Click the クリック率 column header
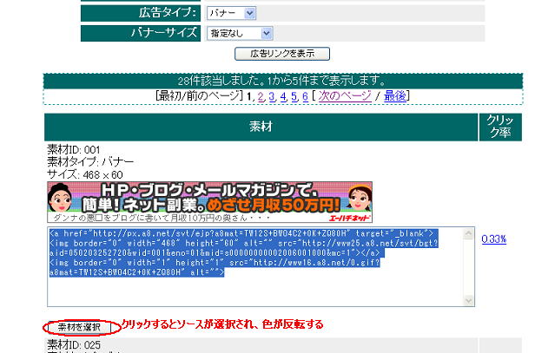Viewport: 535px width, 353px height. click(501, 127)
